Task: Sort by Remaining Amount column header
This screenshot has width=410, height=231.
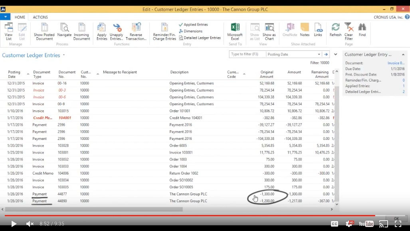Action: click(x=320, y=74)
